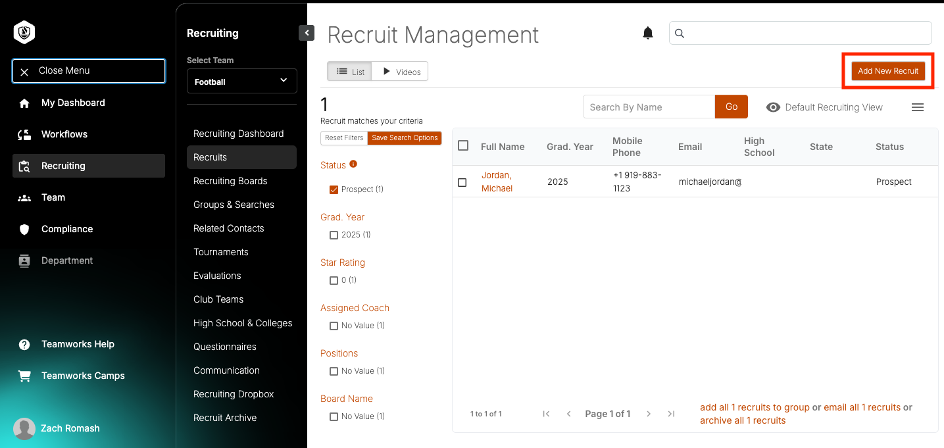Image resolution: width=944 pixels, height=448 pixels.
Task: Open Recruits in the submenu
Action: [x=241, y=157]
